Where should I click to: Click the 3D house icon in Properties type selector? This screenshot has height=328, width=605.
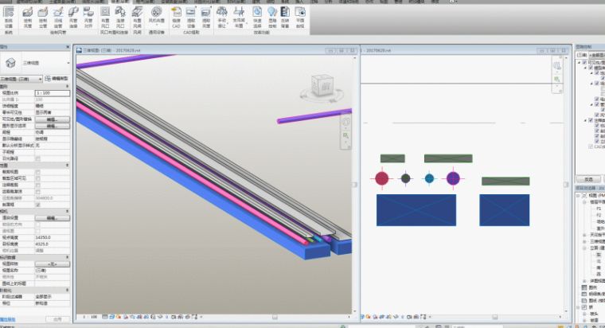(x=11, y=63)
